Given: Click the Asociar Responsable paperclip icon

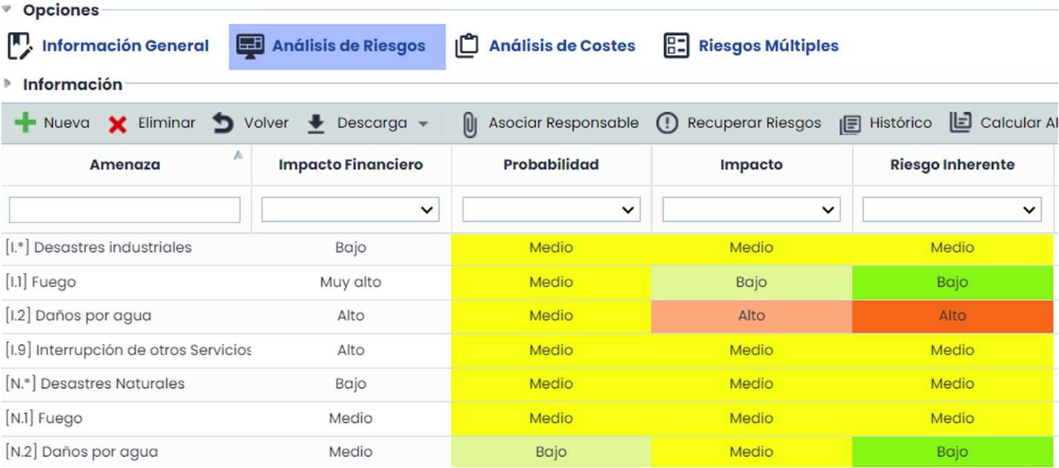Looking at the screenshot, I should coord(469,125).
